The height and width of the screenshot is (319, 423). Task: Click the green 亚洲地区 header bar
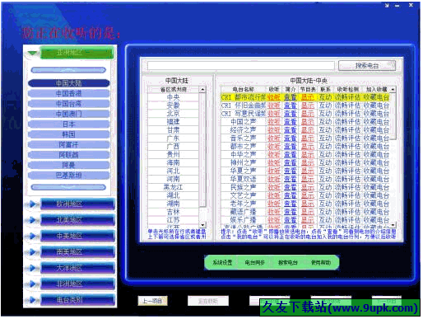pyautogui.click(x=77, y=53)
